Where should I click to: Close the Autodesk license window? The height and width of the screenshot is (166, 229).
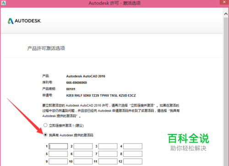coord(224,2)
